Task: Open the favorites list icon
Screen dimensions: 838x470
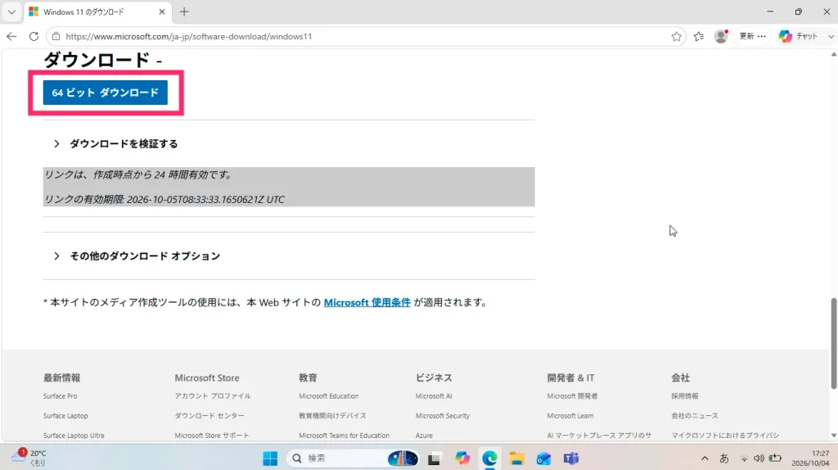Action: click(x=699, y=36)
